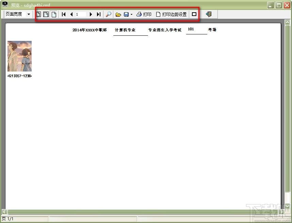Jump to the last page

(99, 14)
